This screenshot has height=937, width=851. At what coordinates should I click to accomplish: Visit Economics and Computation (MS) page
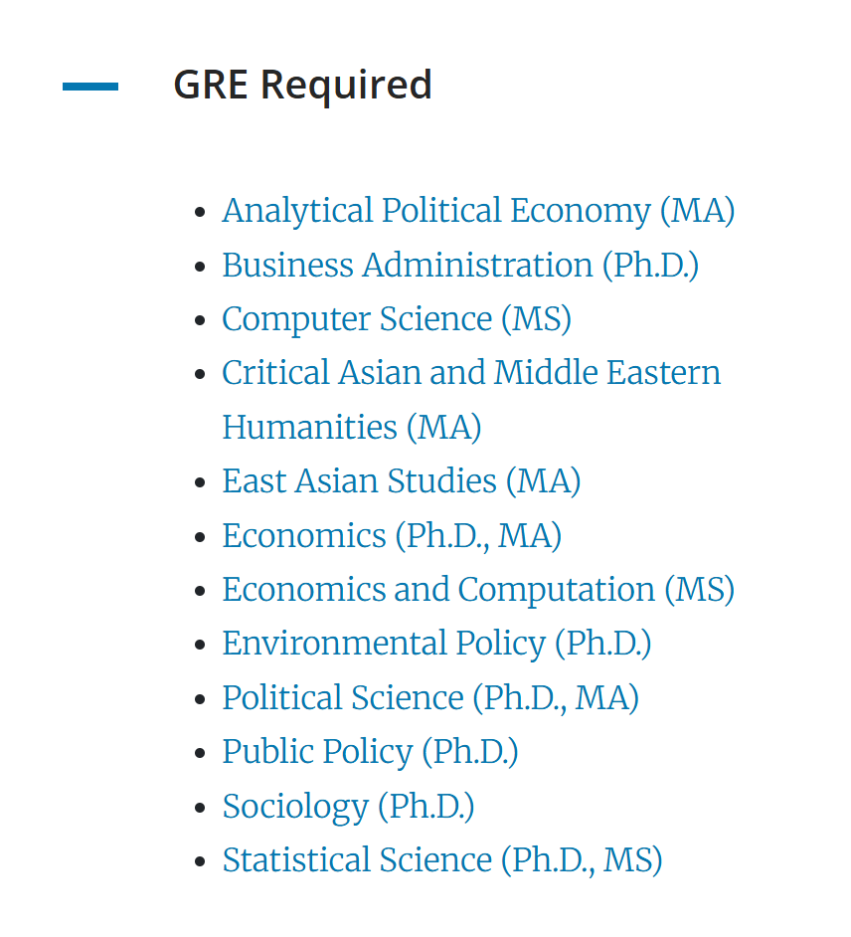477,590
